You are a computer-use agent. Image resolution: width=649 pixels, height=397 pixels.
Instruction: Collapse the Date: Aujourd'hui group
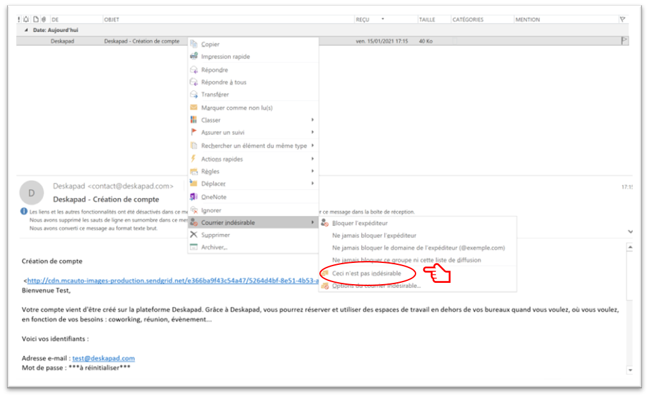click(26, 30)
